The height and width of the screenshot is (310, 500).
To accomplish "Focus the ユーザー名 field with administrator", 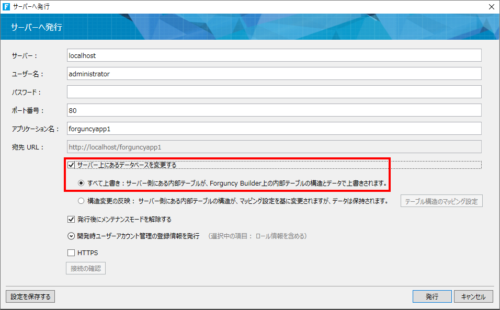I will (x=274, y=74).
